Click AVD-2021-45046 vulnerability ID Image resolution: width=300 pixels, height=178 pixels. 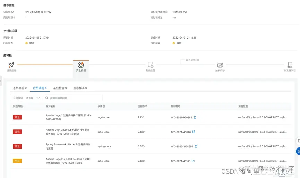(x=181, y=132)
